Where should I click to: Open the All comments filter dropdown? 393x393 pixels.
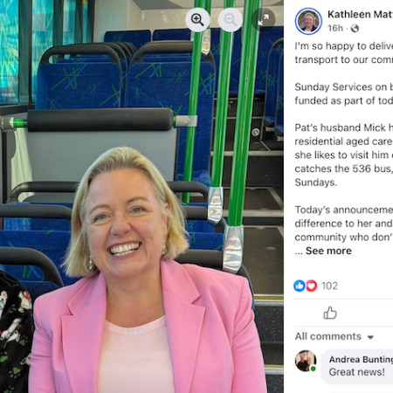(334, 336)
